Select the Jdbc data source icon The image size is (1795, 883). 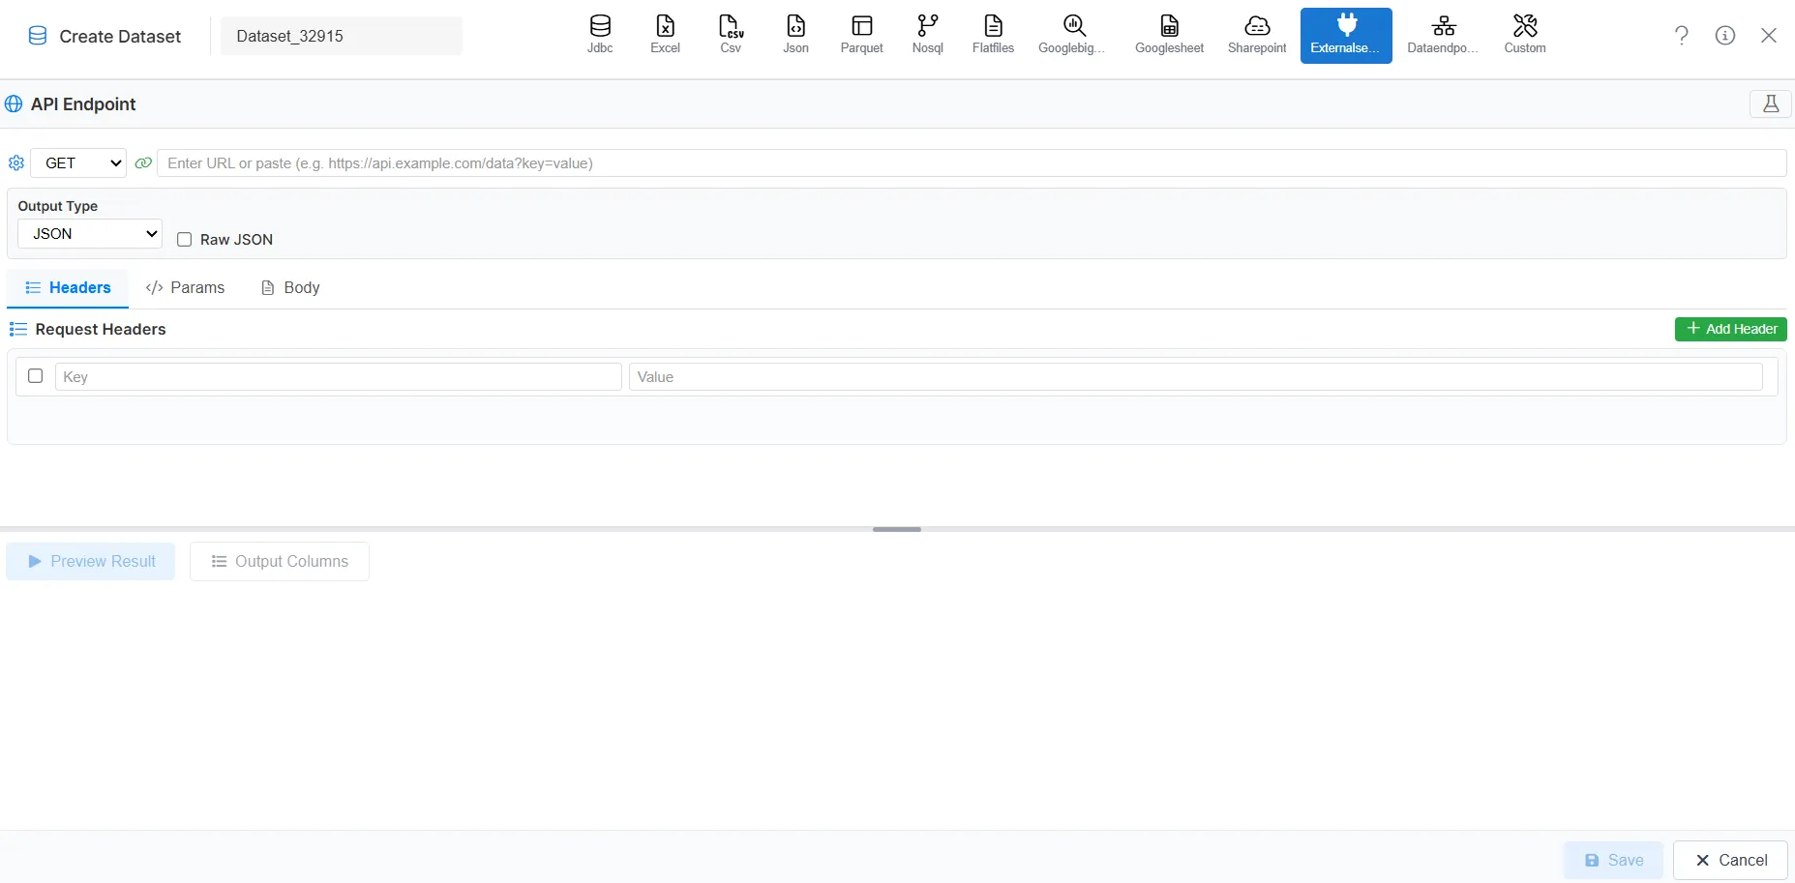[600, 35]
